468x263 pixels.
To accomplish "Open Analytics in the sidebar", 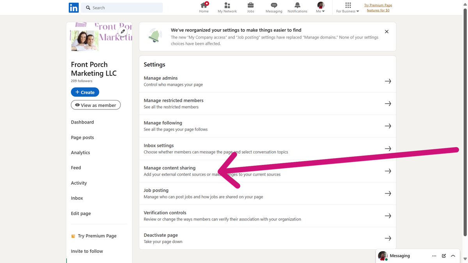I will tap(80, 153).
